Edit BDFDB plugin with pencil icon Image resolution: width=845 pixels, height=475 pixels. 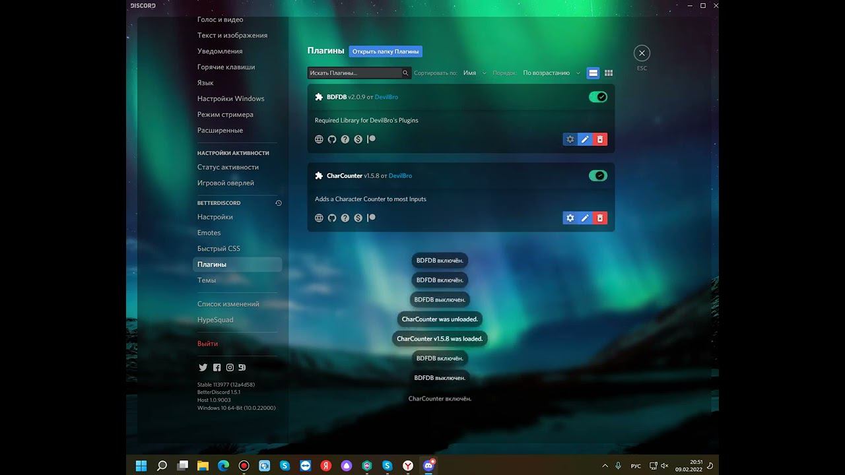[585, 139]
